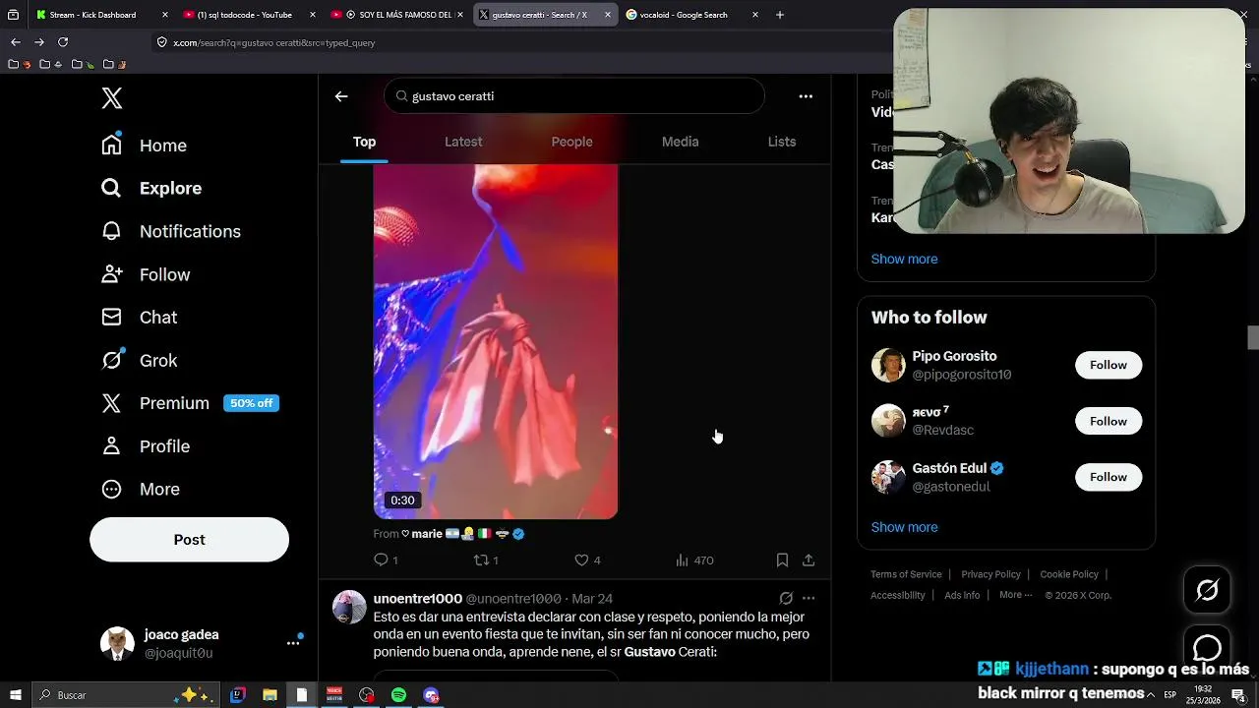Open floating Grok button at bottom right
1259x708 pixels.
pyautogui.click(x=1207, y=590)
